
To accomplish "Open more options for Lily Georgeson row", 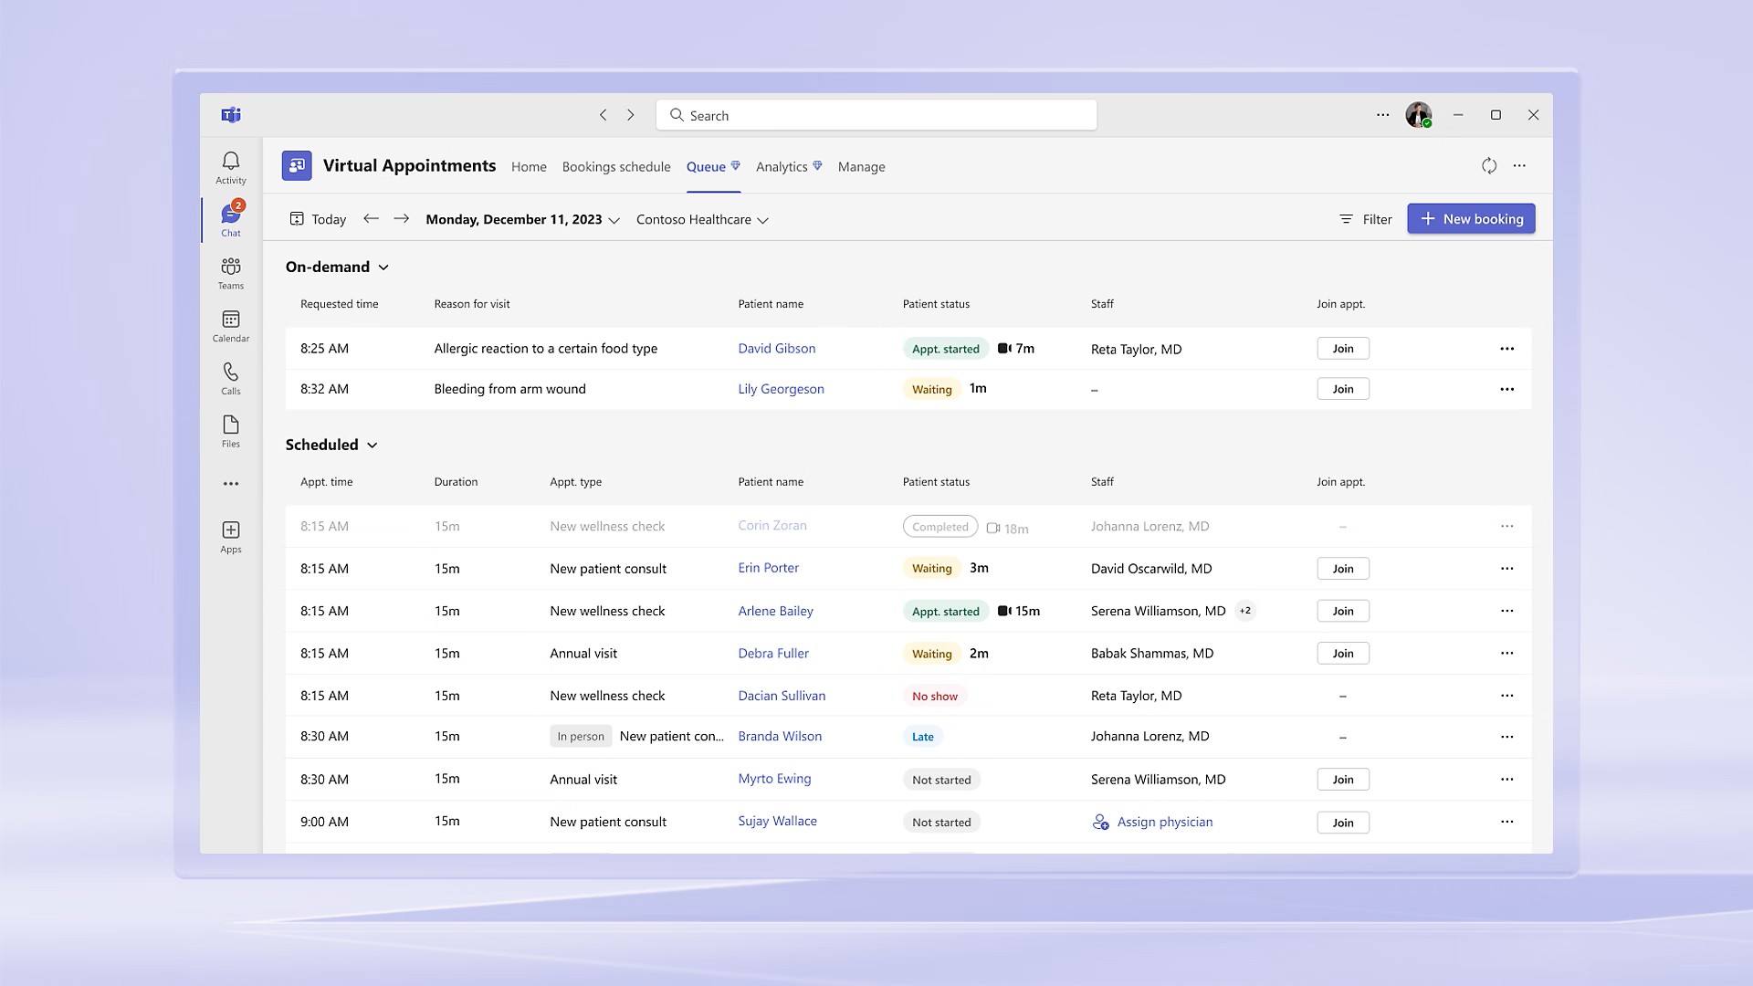I will tap(1507, 389).
